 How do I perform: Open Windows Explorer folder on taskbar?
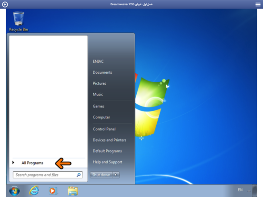click(x=73, y=191)
